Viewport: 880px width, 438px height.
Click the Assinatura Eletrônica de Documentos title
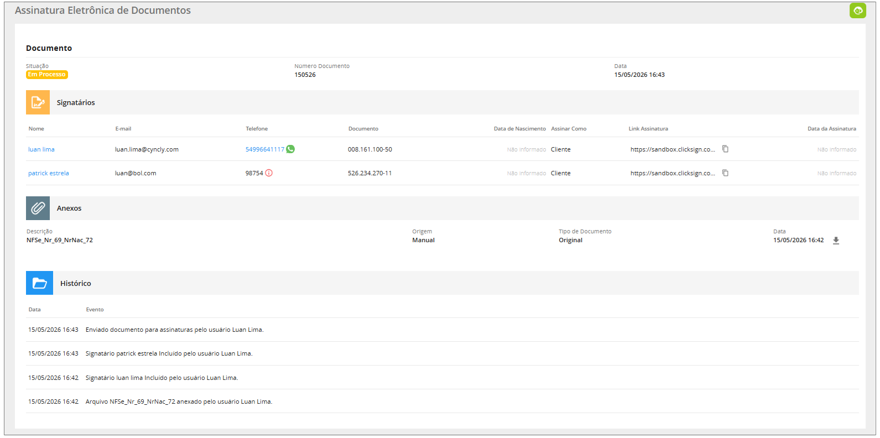pos(103,11)
